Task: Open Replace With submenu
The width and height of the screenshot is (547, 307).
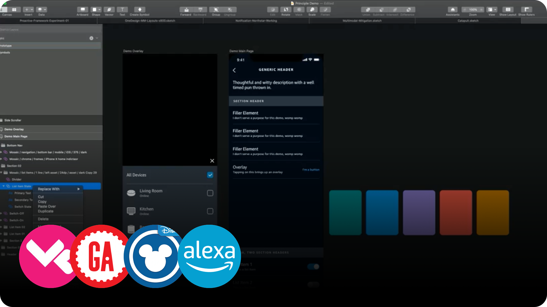Action: pyautogui.click(x=58, y=189)
